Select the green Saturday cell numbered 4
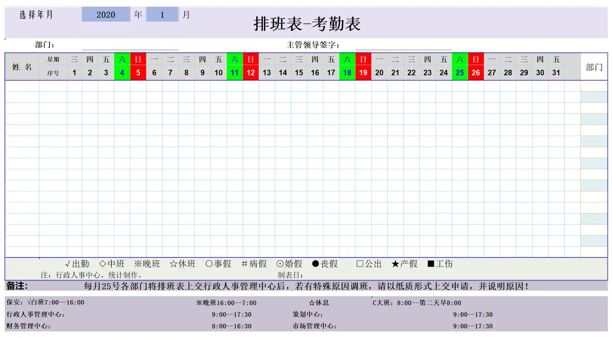Image resolution: width=612 pixels, height=338 pixels. pyautogui.click(x=122, y=73)
